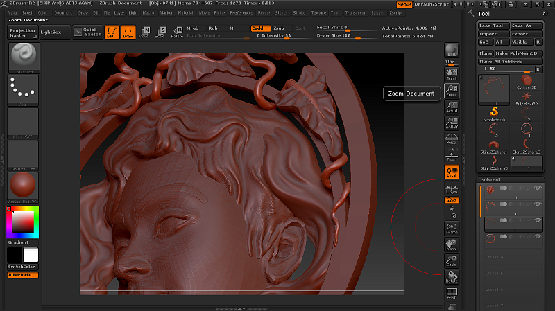
Task: Click the BPR render button
Action: click(452, 50)
